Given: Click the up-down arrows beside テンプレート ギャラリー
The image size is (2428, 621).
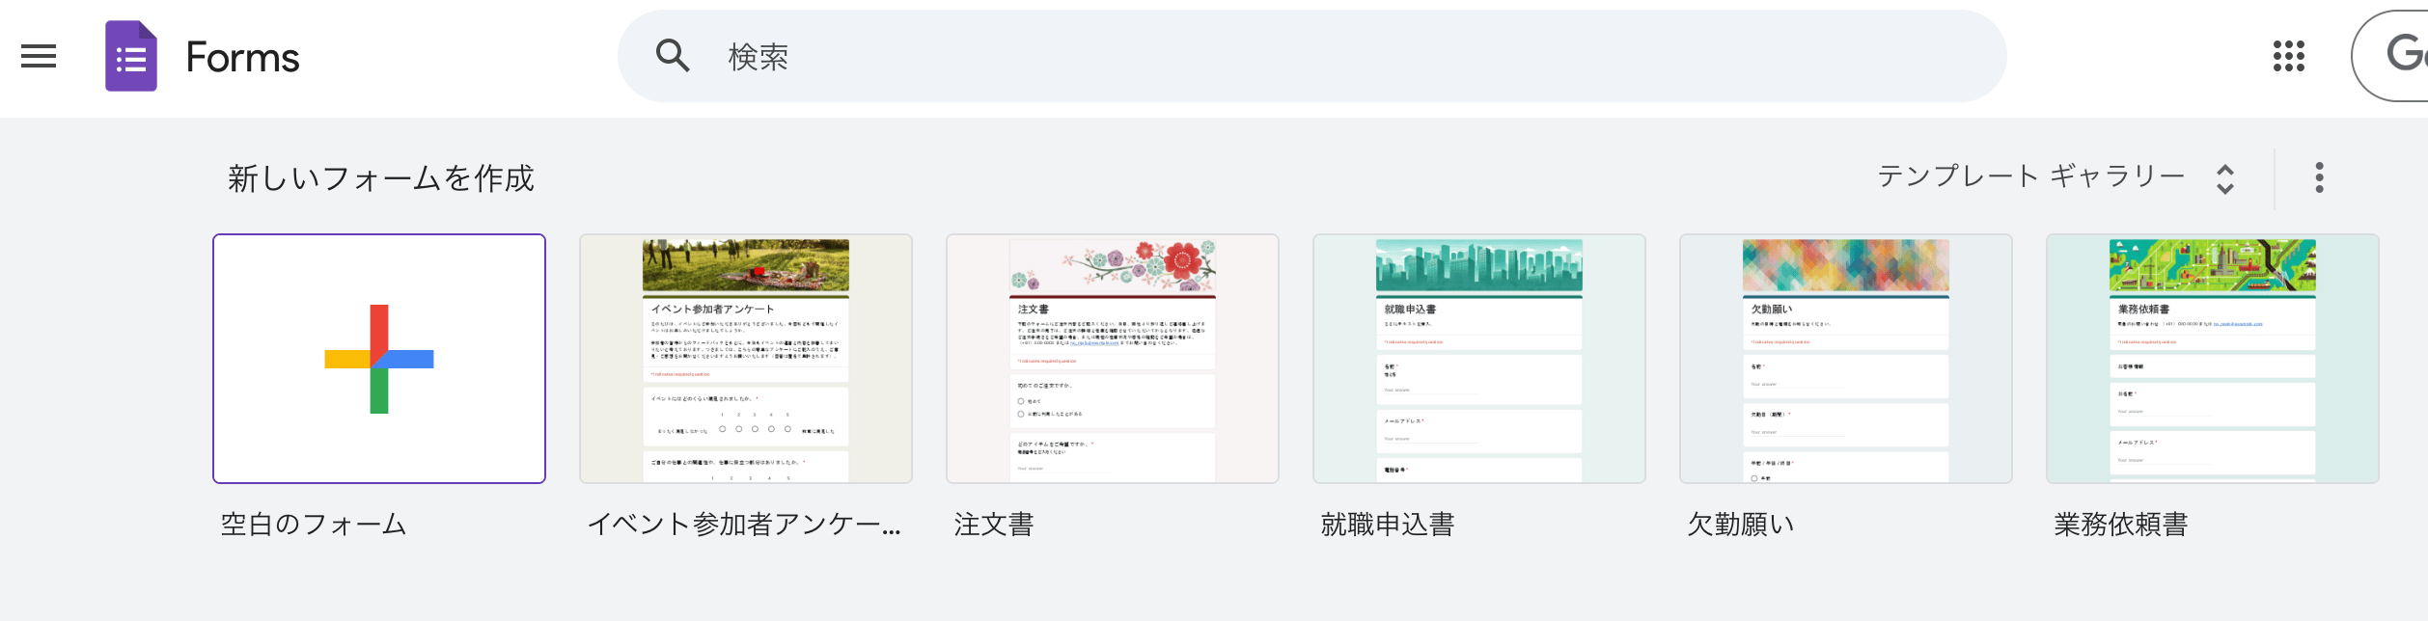Looking at the screenshot, I should click(x=2225, y=179).
